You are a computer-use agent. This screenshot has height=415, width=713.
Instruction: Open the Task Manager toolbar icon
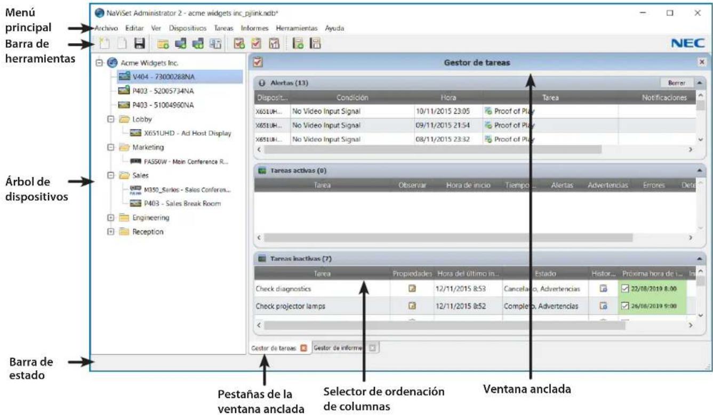click(256, 43)
